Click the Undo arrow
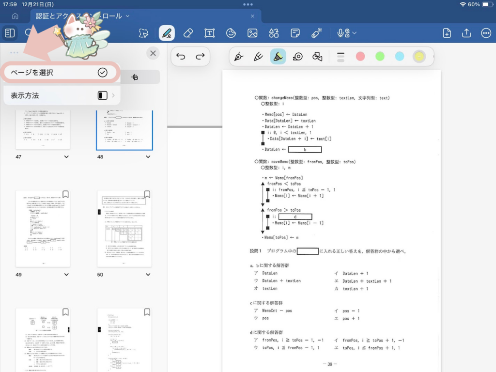 point(181,56)
